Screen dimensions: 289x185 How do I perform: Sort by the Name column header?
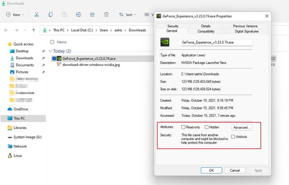(x=62, y=42)
